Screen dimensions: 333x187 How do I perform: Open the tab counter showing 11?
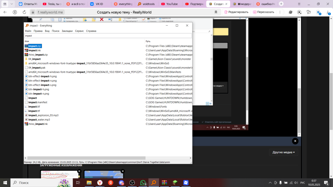pos(5,4)
